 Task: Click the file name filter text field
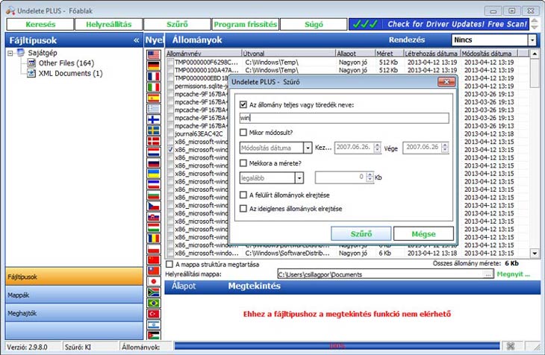coord(344,118)
